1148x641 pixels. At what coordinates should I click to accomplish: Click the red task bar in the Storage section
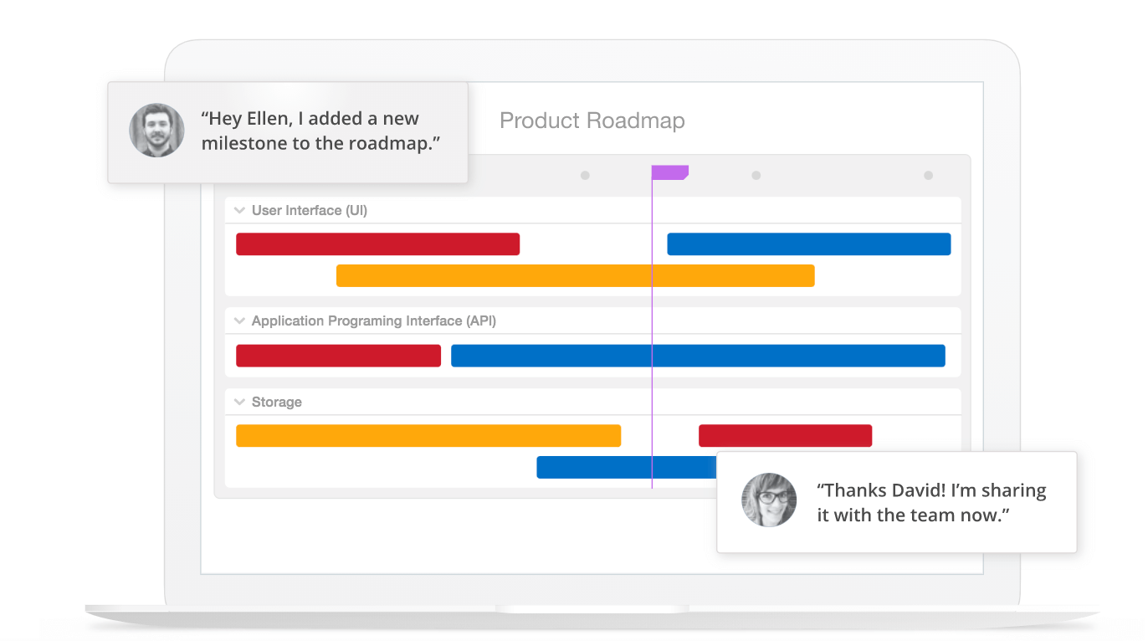pos(785,435)
